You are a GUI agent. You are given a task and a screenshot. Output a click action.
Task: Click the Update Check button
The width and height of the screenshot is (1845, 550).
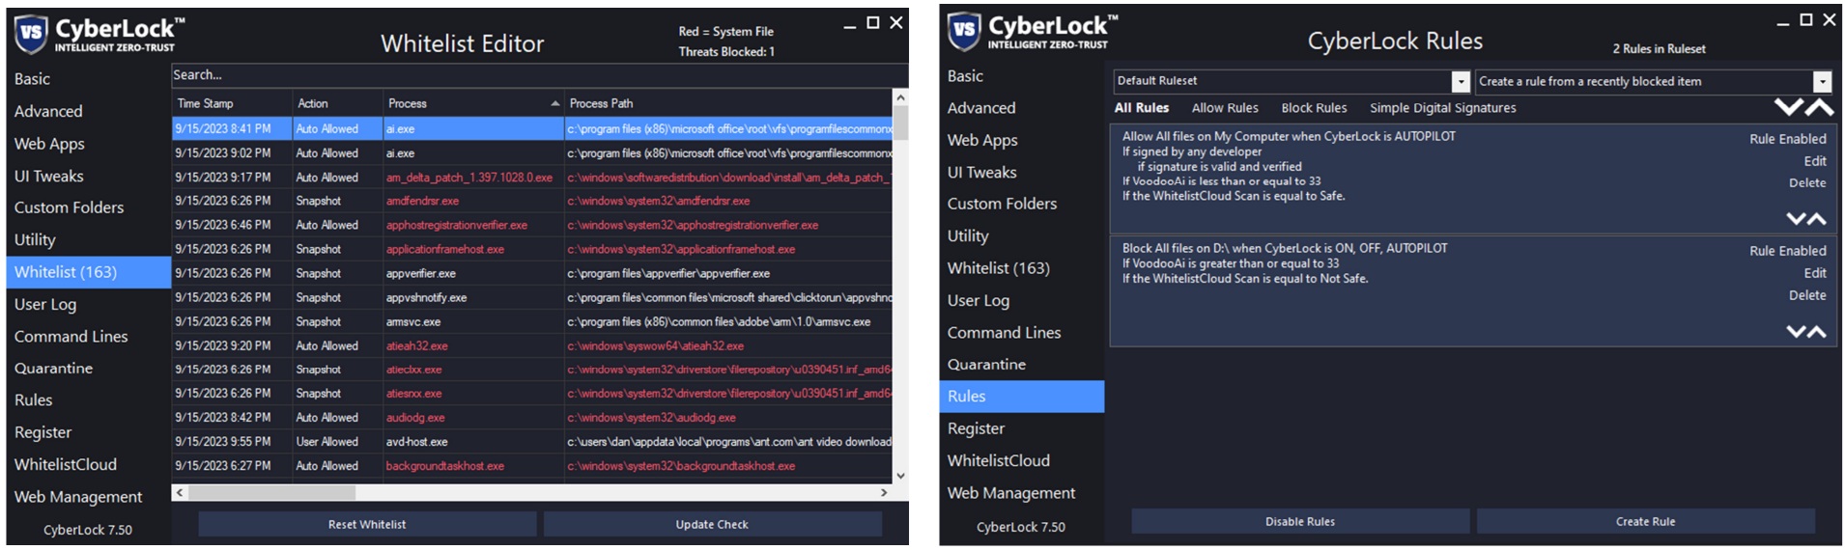click(712, 524)
